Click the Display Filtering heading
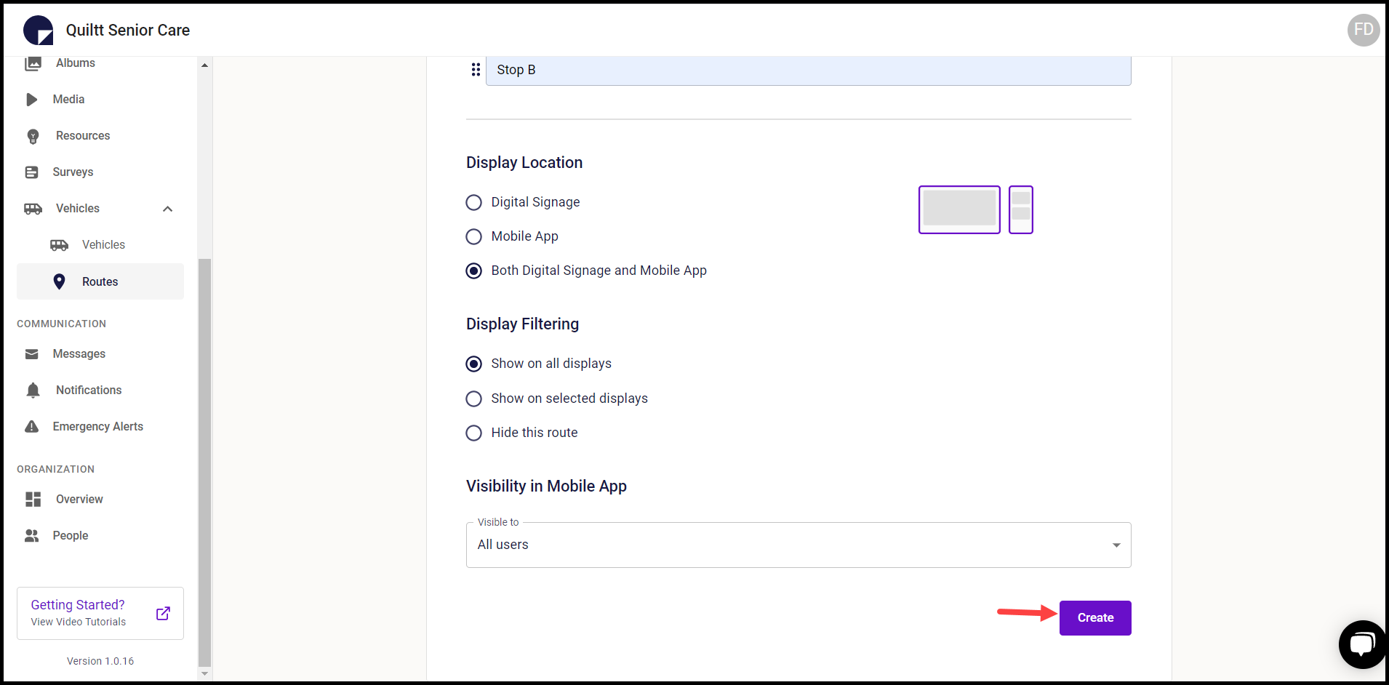 click(523, 324)
